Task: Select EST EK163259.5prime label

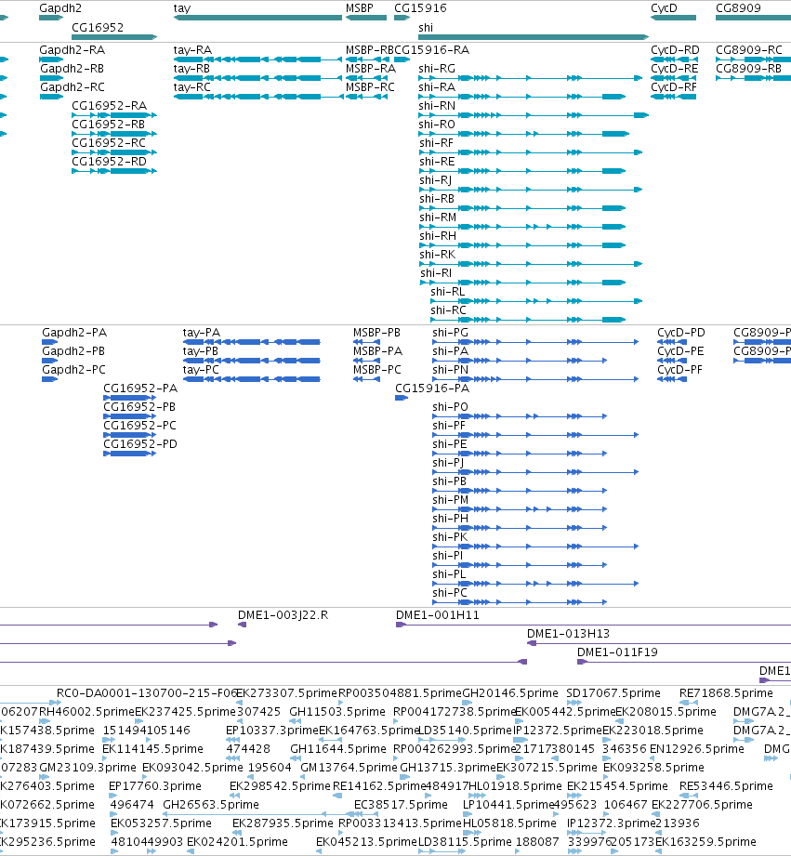Action: (705, 842)
